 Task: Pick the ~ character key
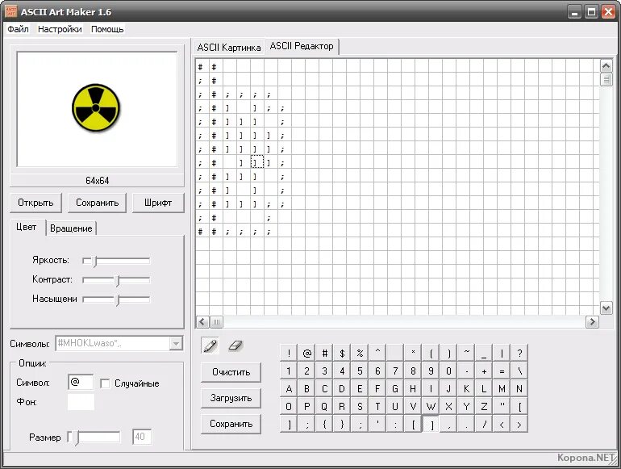click(466, 353)
